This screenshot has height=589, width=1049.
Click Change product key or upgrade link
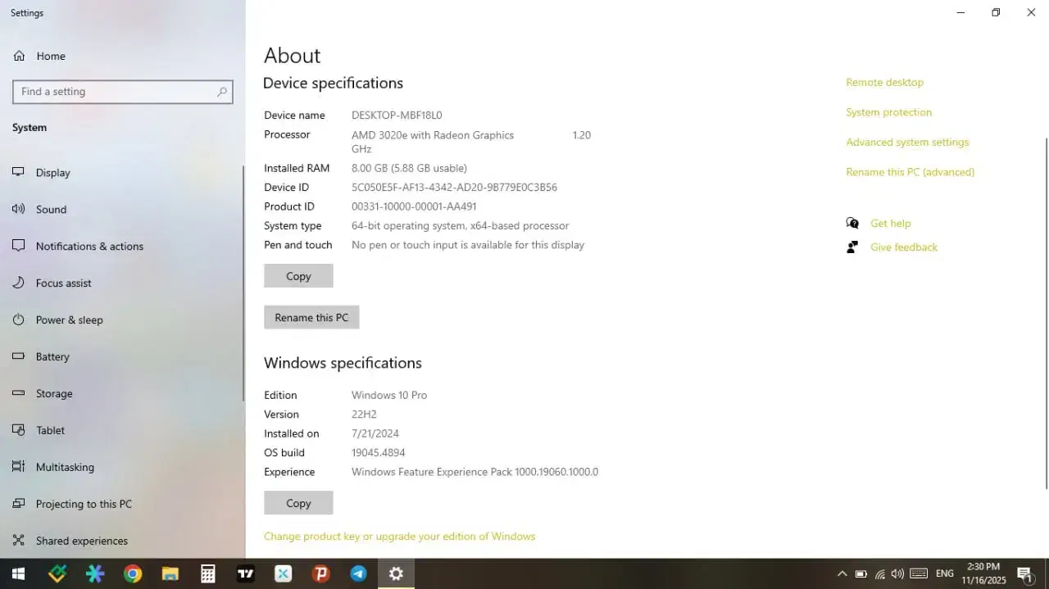pyautogui.click(x=399, y=536)
